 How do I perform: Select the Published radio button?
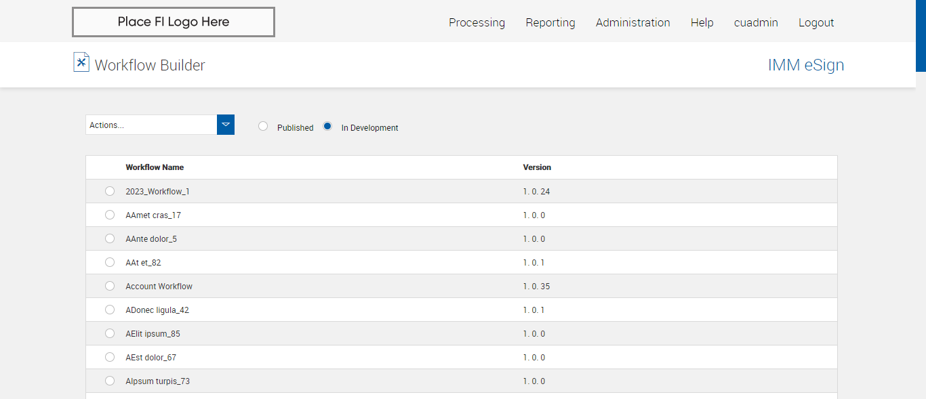point(263,126)
